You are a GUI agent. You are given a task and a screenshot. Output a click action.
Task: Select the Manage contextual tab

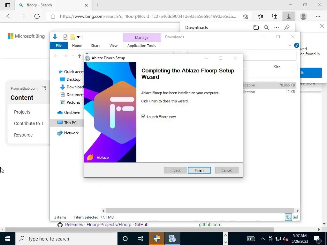tap(141, 38)
